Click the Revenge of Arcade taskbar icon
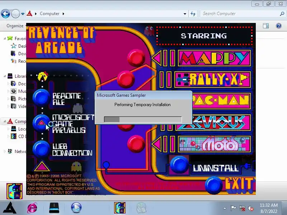The image size is (287, 215). [120, 208]
